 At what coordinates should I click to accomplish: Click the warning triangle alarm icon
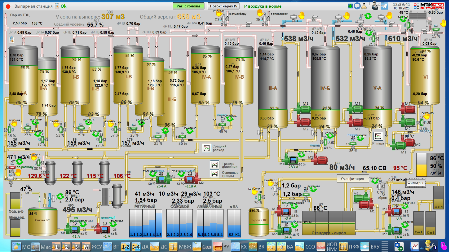pyautogui.click(x=364, y=6)
